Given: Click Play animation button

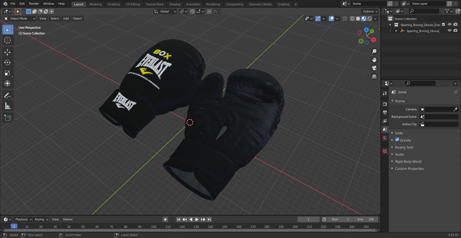Looking at the screenshot, I should (x=197, y=219).
